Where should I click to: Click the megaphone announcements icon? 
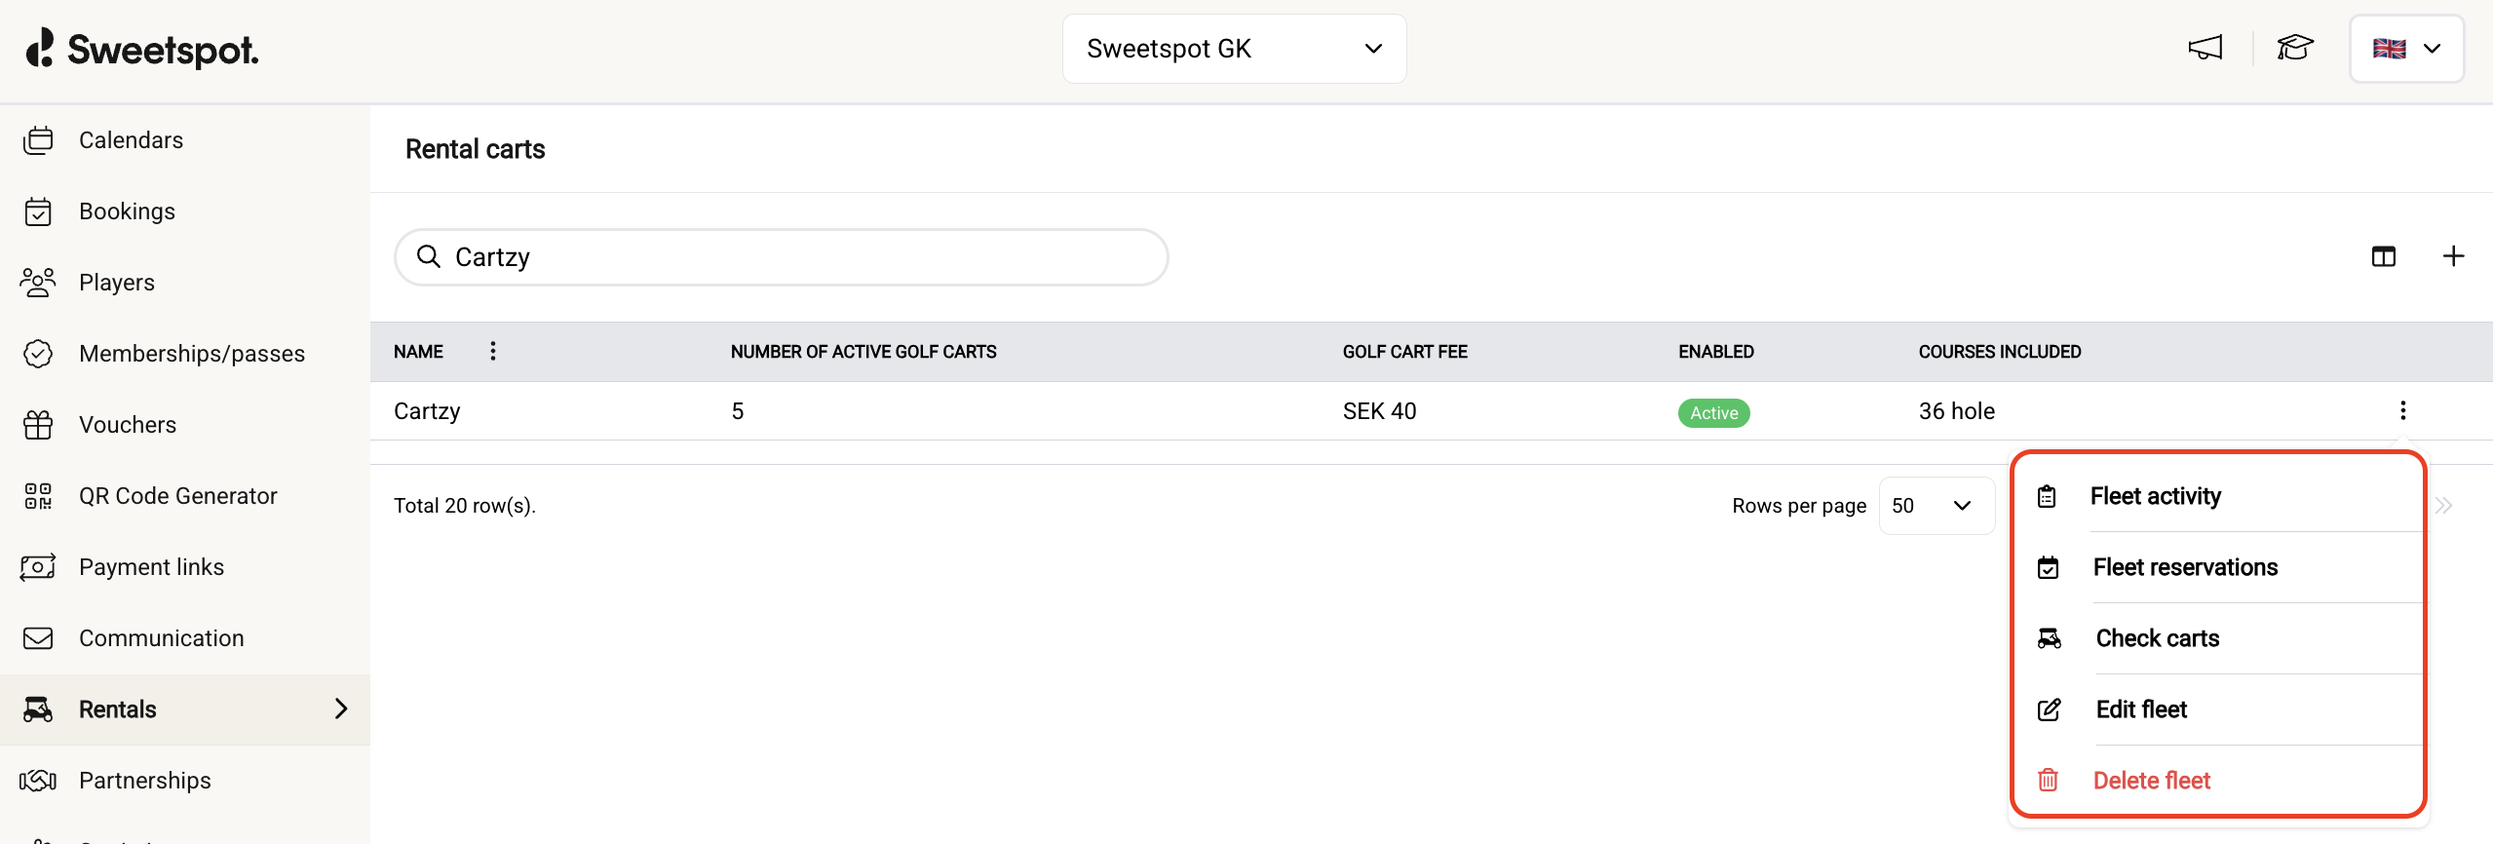click(2205, 48)
